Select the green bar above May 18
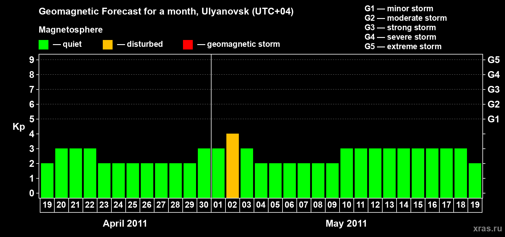 461,173
